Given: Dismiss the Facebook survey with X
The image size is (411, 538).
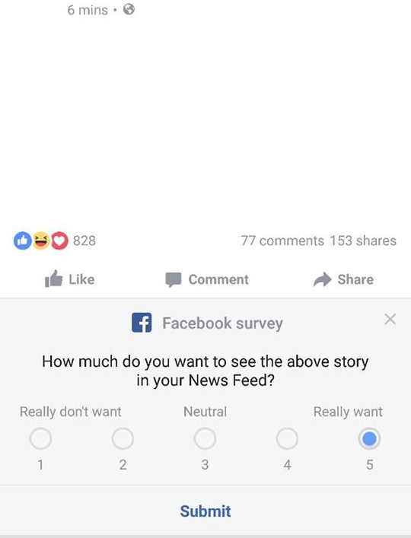Looking at the screenshot, I should [x=390, y=319].
